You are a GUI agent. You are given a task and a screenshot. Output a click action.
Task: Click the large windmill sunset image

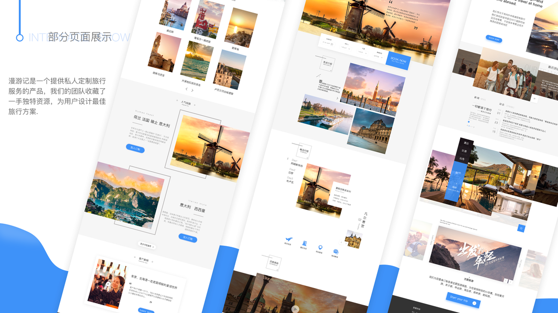[x=210, y=147]
